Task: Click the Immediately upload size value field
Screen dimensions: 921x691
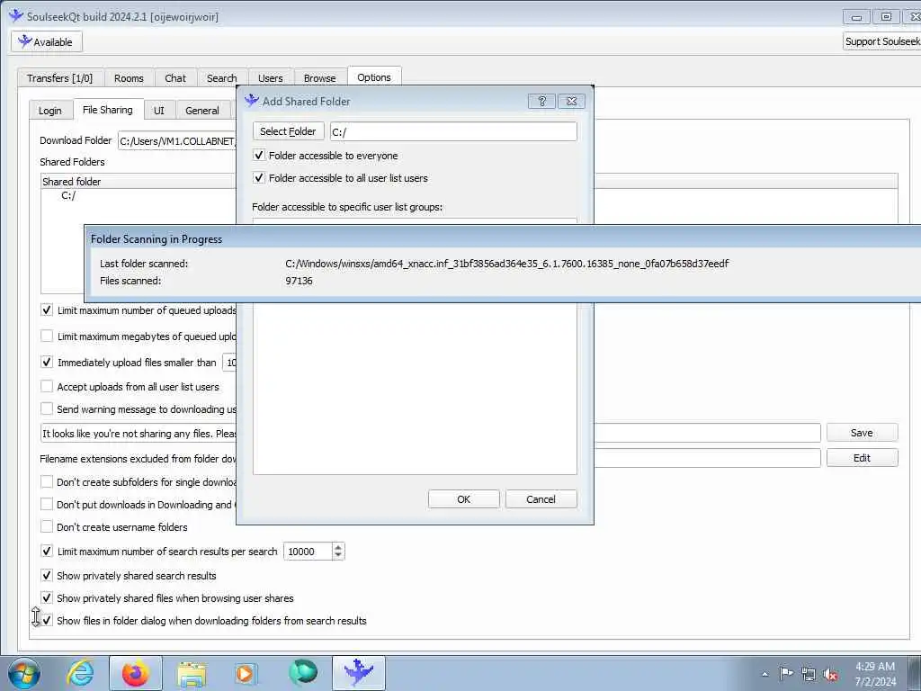Action: (x=230, y=363)
